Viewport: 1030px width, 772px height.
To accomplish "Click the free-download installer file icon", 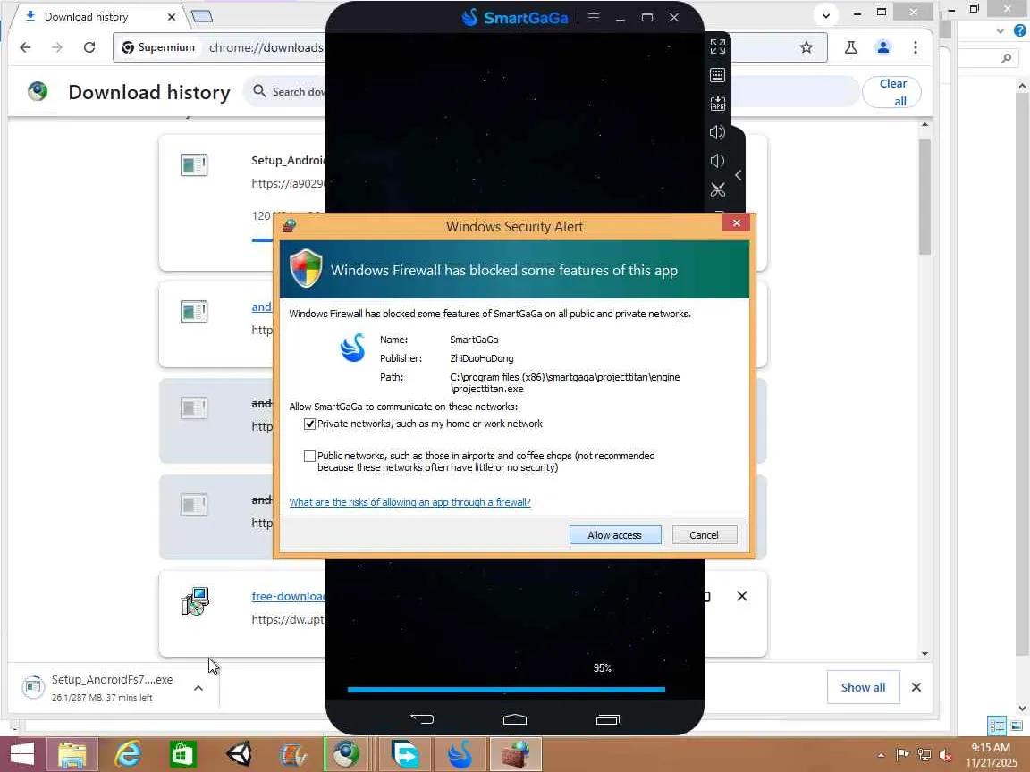I will [194, 601].
